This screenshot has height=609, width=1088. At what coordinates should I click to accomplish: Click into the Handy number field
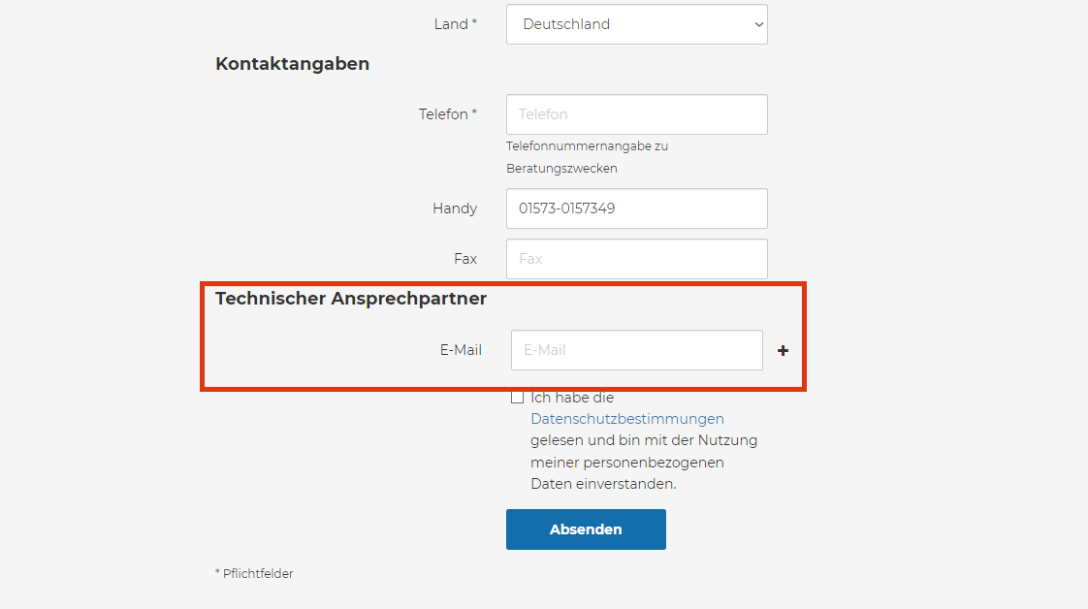click(x=636, y=208)
